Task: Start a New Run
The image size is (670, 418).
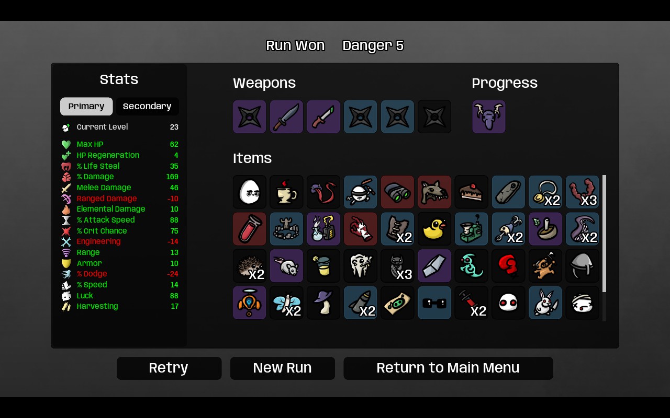Action: (283, 368)
